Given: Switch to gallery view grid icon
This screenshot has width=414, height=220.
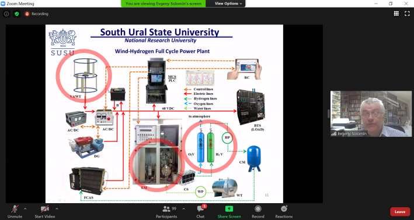Looking at the screenshot, I should (396, 13).
